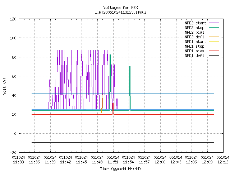The width and height of the screenshot is (230, 172).
Task: Click the orange NPD2 defl legend line sample
Action: pos(214,37)
